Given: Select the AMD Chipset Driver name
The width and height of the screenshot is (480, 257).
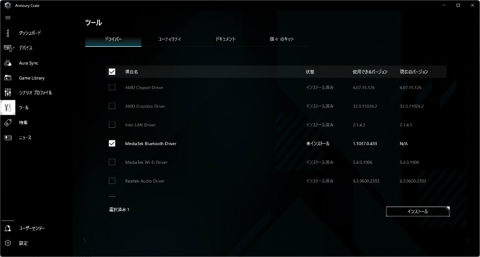Looking at the screenshot, I should 144,88.
